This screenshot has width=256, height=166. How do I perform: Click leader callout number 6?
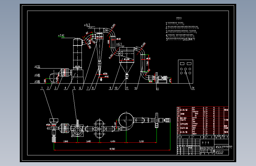click(x=80, y=88)
